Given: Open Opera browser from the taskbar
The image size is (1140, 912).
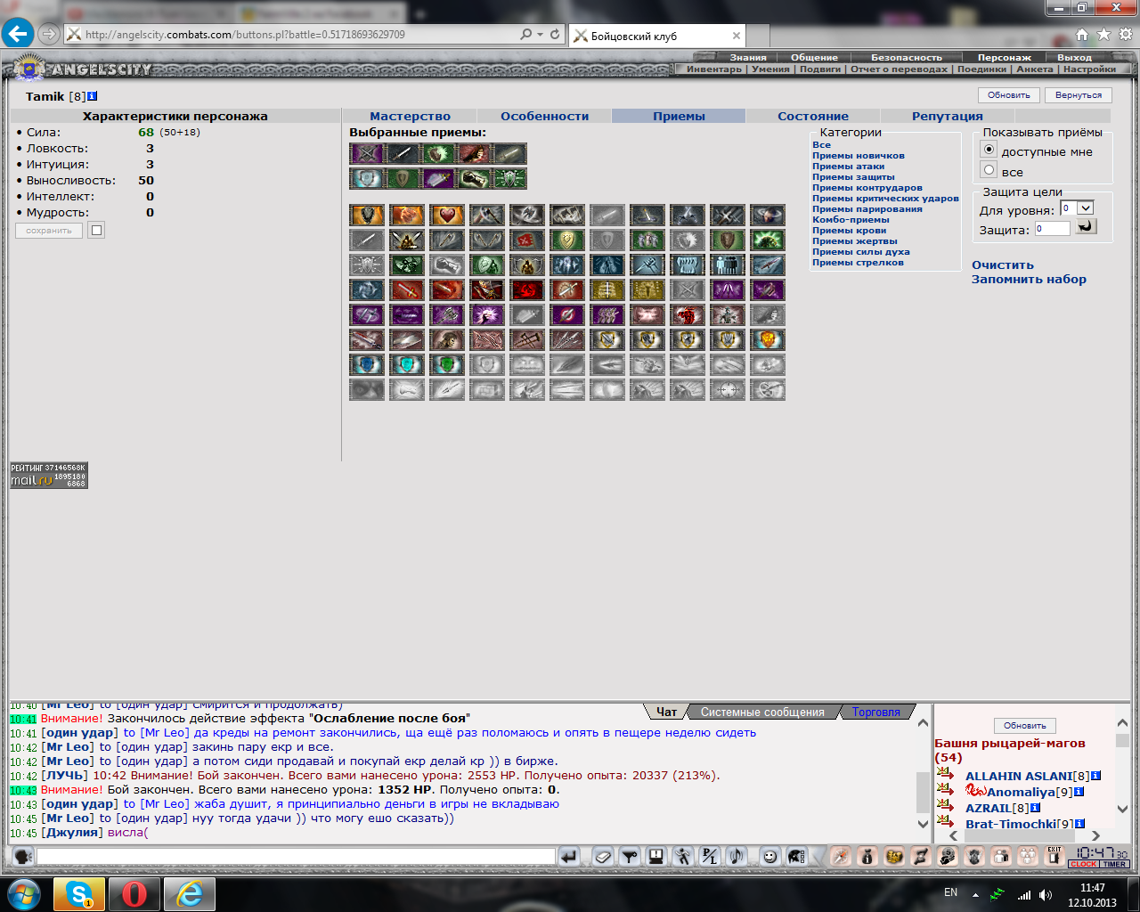Looking at the screenshot, I should click(x=134, y=894).
